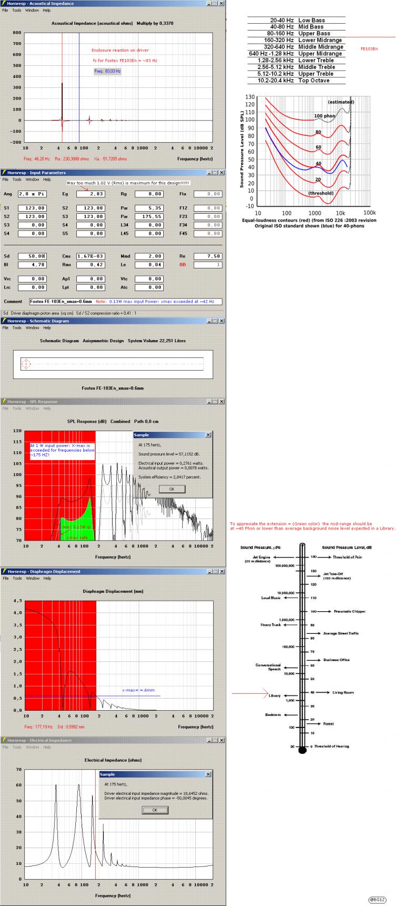This screenshot has width=398, height=906.
Task: Select the L34 input field
Action: click(149, 225)
